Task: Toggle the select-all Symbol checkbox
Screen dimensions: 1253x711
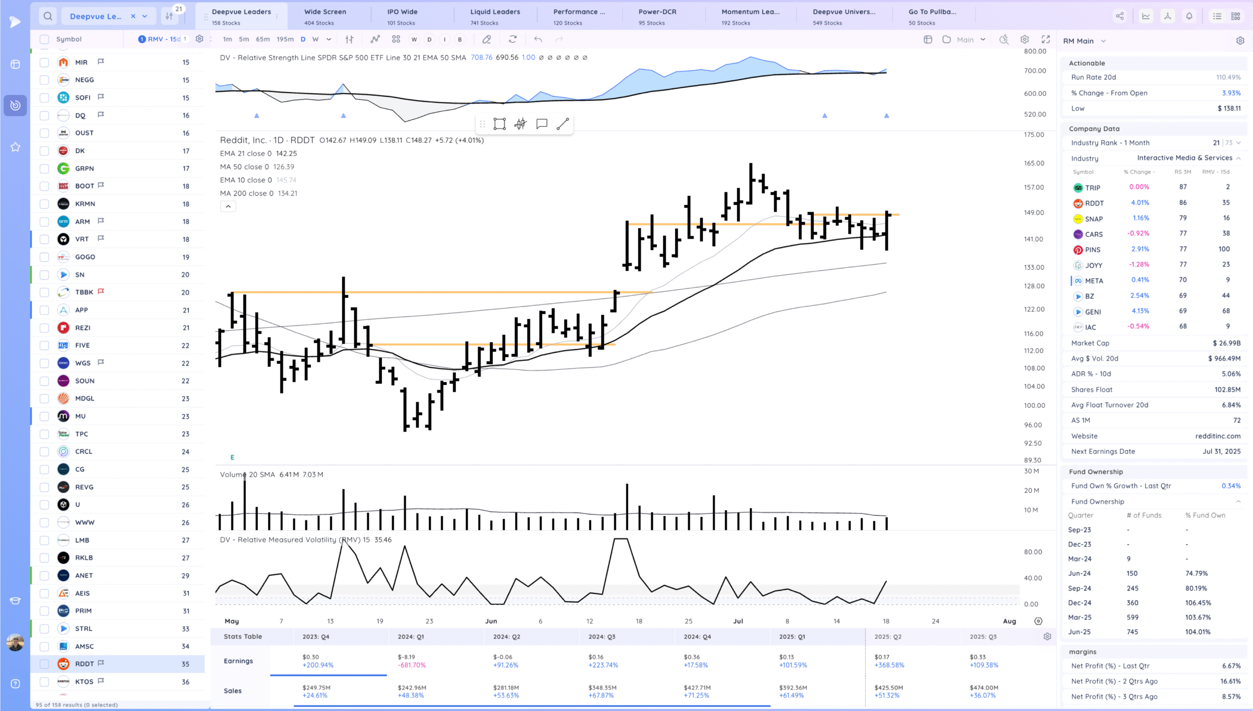Action: [x=45, y=39]
